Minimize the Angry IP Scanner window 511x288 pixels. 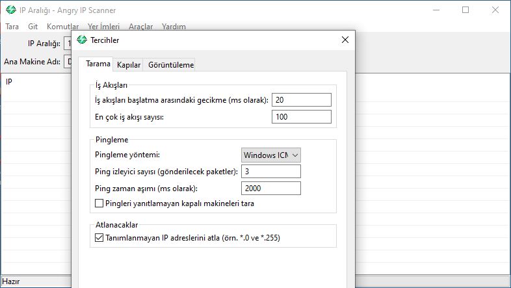click(436, 10)
